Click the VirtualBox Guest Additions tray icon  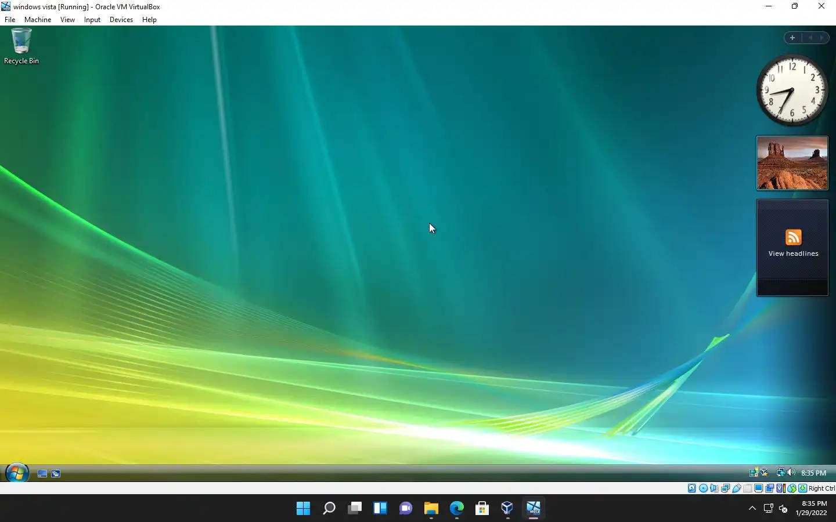tap(764, 473)
